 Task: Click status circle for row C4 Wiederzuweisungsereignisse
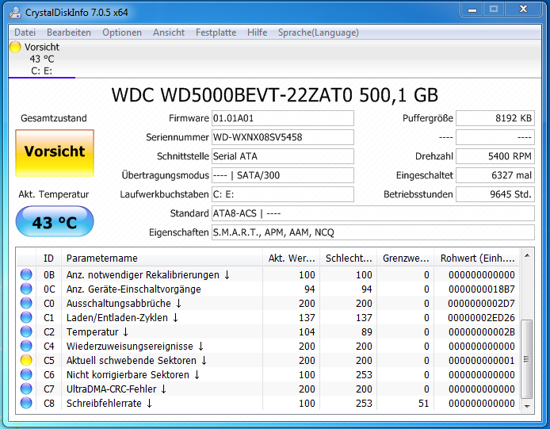26,346
